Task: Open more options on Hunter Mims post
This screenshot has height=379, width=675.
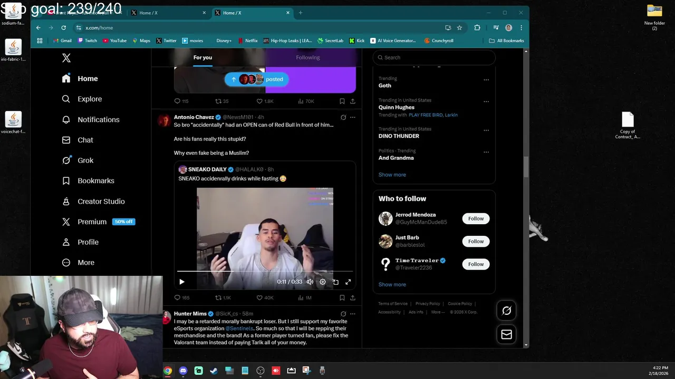Action: 353,314
